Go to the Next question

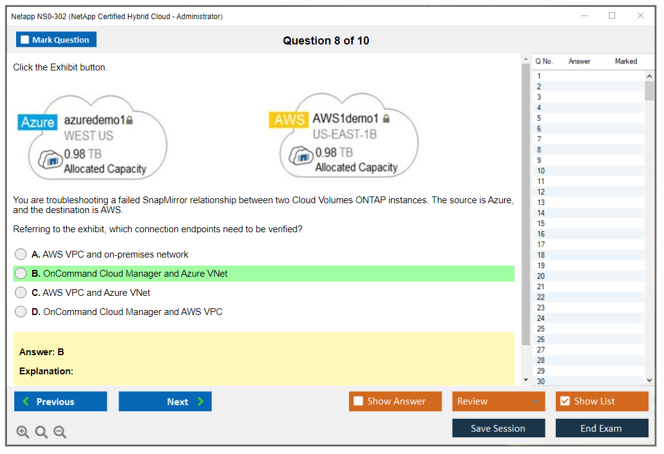click(165, 401)
